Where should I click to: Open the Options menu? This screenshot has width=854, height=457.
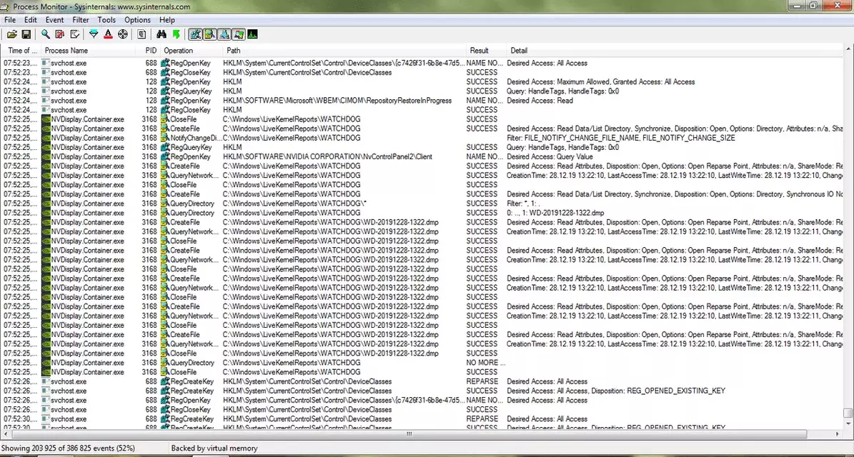(137, 20)
